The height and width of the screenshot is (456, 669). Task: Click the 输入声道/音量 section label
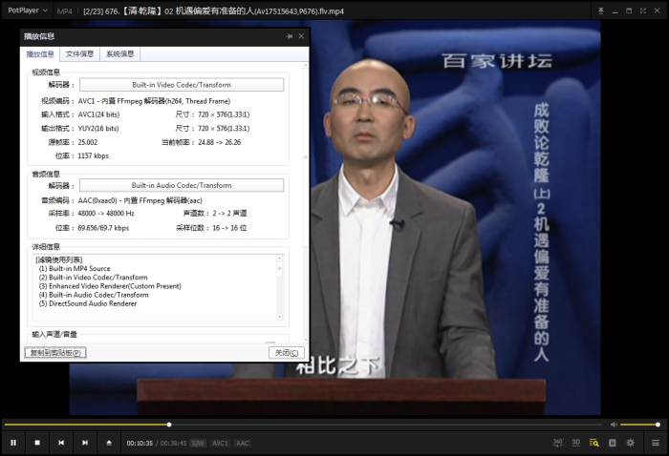(54, 334)
